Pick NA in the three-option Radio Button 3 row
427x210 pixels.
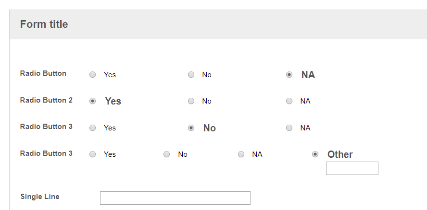[289, 128]
